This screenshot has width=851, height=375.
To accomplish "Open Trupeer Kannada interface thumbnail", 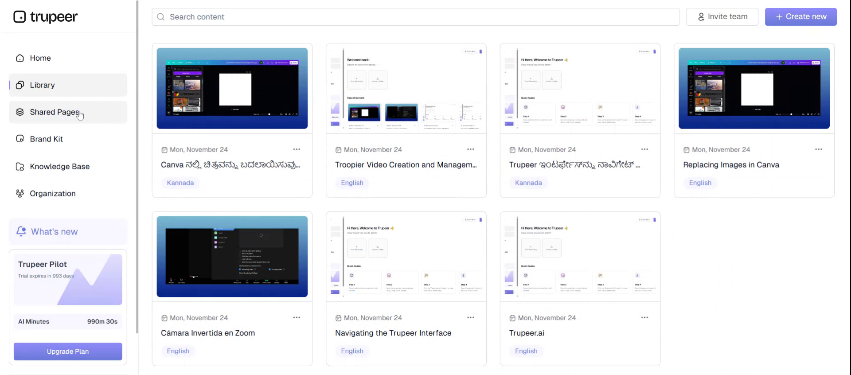I will [x=580, y=88].
